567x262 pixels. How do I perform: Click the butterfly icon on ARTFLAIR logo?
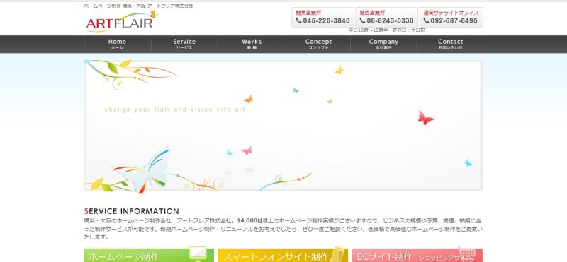[x=154, y=14]
